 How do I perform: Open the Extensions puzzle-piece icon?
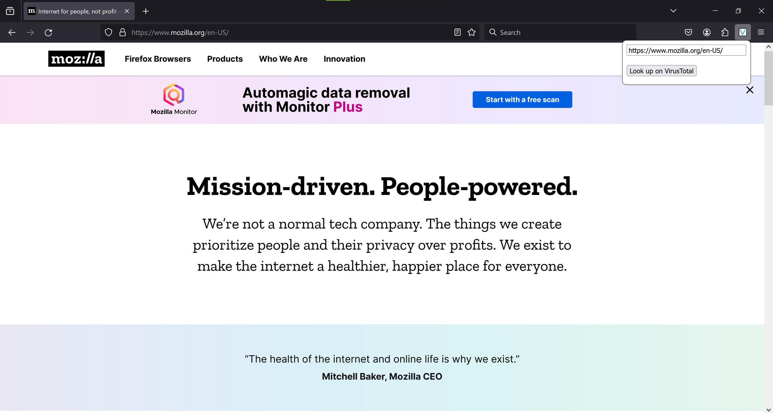tap(725, 32)
